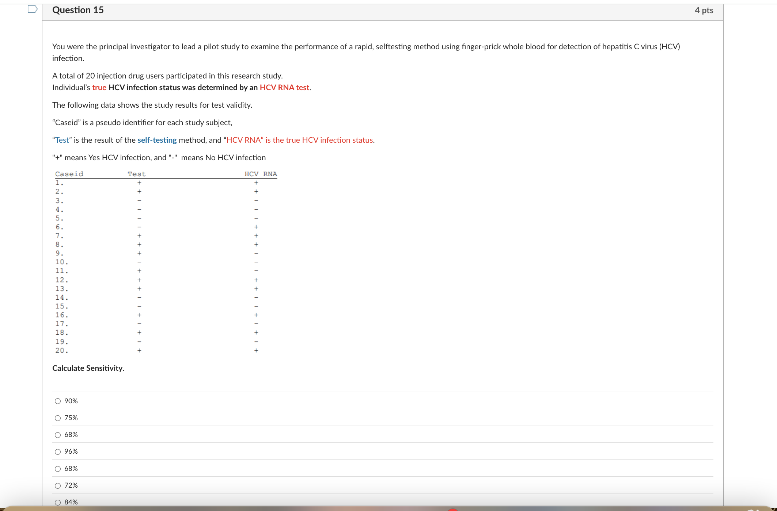Image resolution: width=777 pixels, height=511 pixels.
Task: Click the HCV RNA column header
Action: coord(261,174)
